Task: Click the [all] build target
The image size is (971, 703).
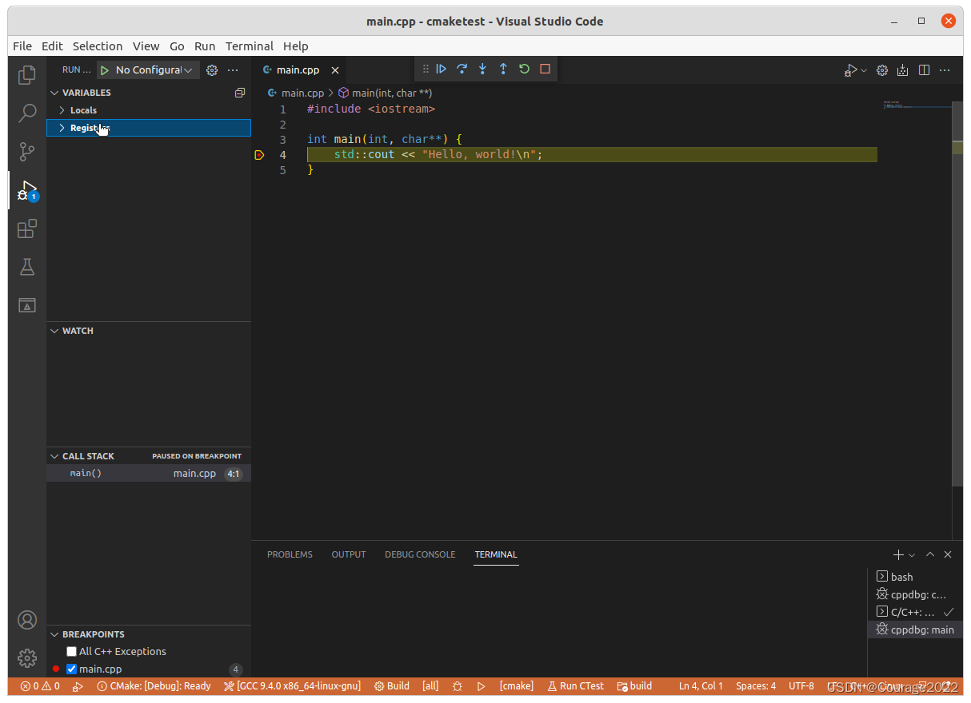Action: (430, 686)
